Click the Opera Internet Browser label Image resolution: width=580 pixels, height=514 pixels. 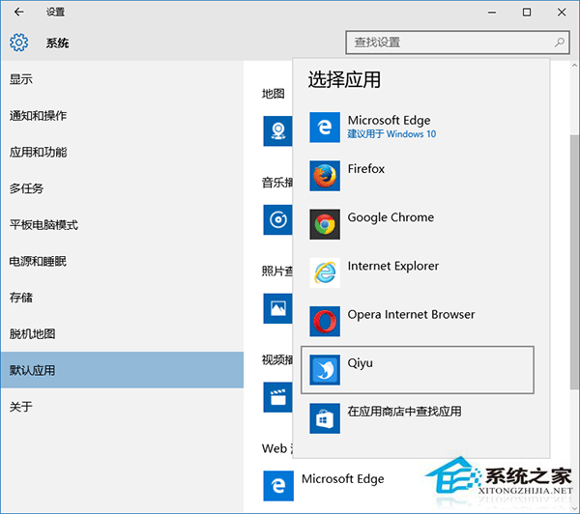[x=412, y=314]
